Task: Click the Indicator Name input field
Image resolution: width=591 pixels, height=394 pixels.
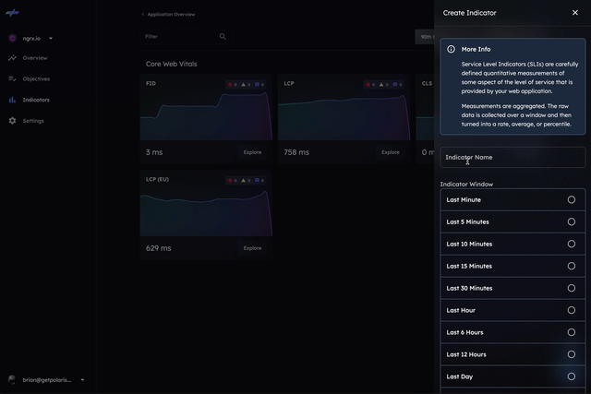Action: [513, 158]
